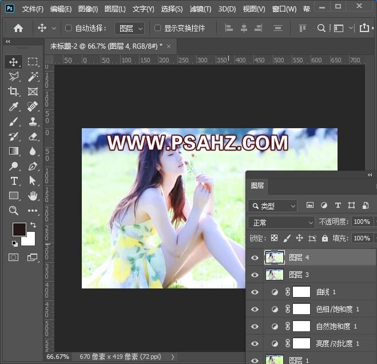Open the 窗口(W) menu
377x364 pixels.
coord(284,9)
